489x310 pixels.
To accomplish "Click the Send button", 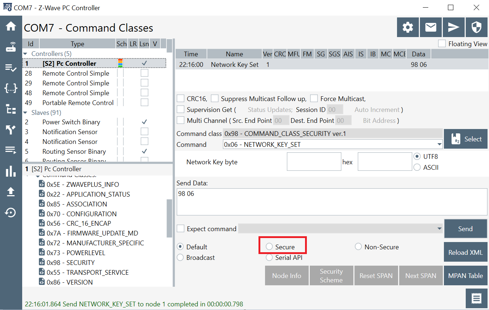I will point(465,229).
